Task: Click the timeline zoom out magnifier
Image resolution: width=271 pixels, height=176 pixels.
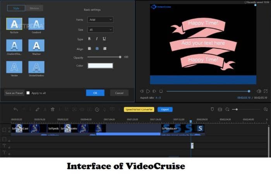Action: [227, 110]
